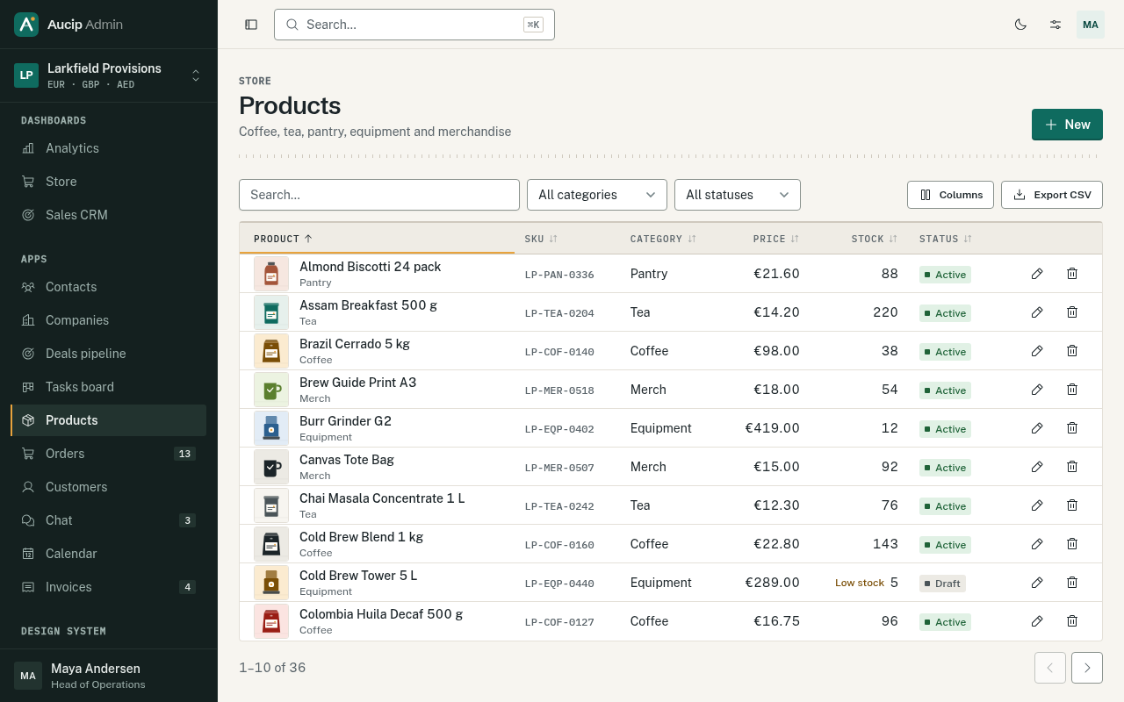This screenshot has height=702, width=1124.
Task: Click the Cold Brew Blend 1 kg thumbnail
Action: point(271,544)
